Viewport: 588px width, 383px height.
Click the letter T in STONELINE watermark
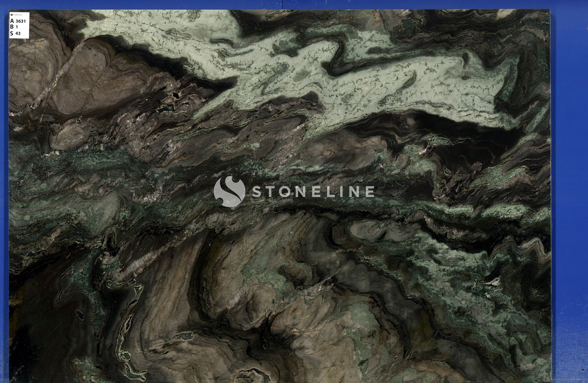coord(270,191)
